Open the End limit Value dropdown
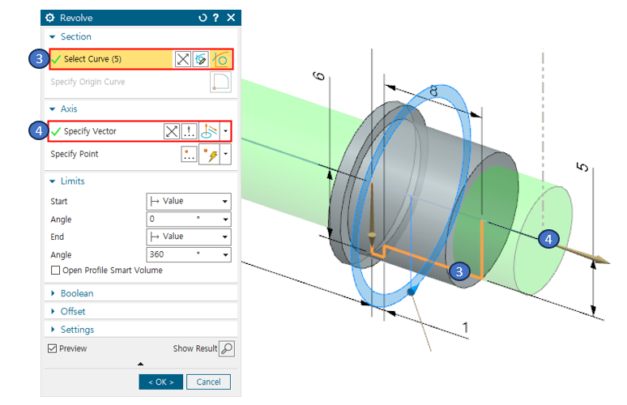The height and width of the screenshot is (405, 627). [x=188, y=237]
